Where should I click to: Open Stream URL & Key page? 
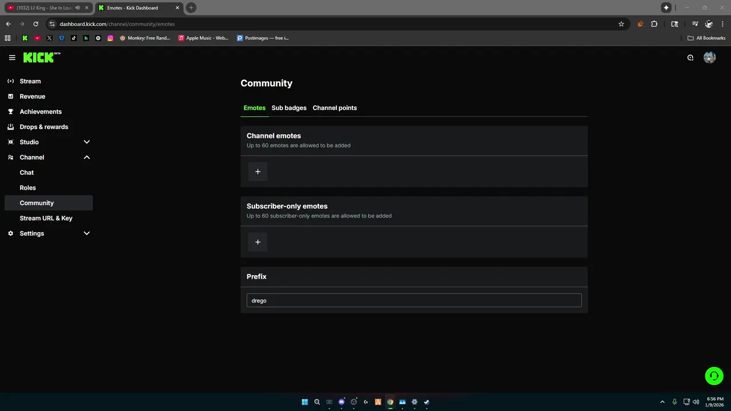(46, 218)
